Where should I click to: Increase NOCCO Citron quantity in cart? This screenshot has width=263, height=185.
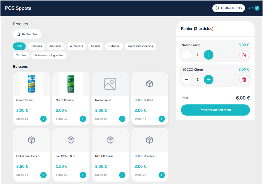[208, 80]
